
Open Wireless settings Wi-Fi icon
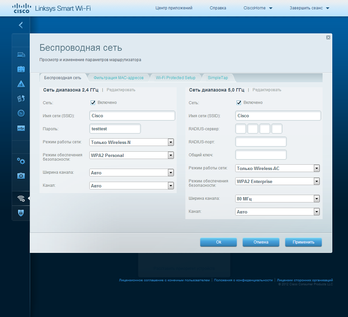click(21, 198)
